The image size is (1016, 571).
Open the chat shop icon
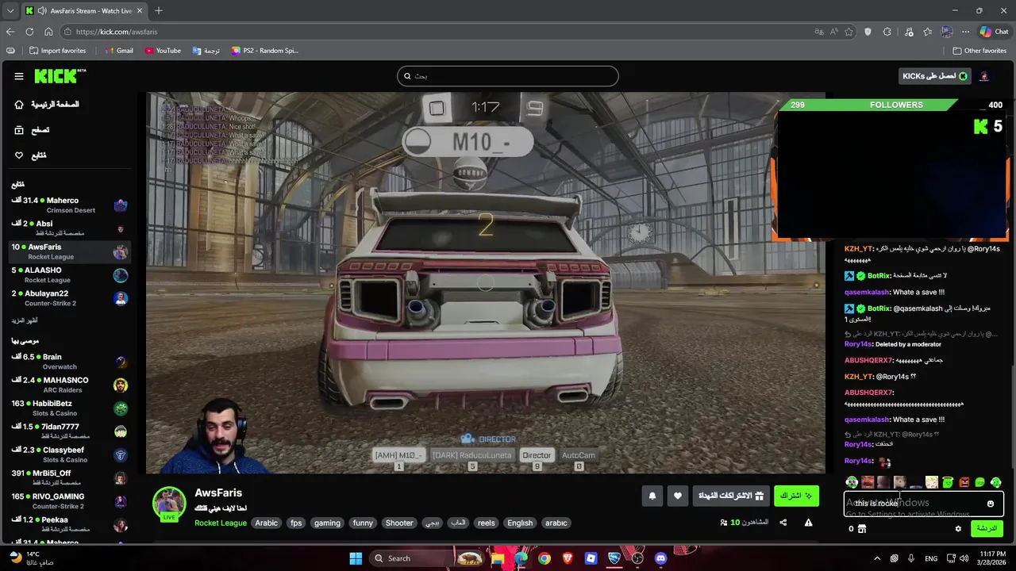(862, 529)
